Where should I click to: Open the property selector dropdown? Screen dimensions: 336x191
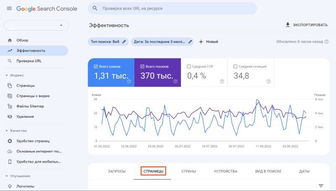coord(37,25)
